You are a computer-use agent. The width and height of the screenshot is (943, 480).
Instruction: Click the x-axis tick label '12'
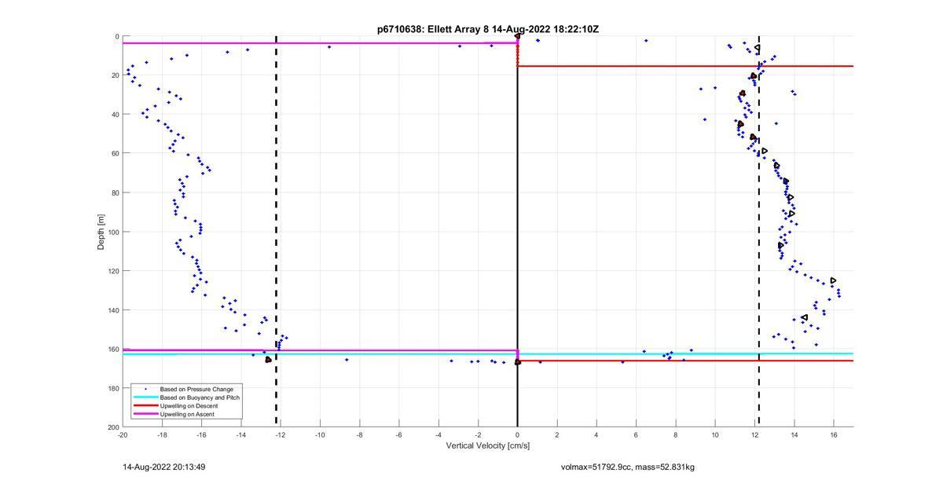754,434
